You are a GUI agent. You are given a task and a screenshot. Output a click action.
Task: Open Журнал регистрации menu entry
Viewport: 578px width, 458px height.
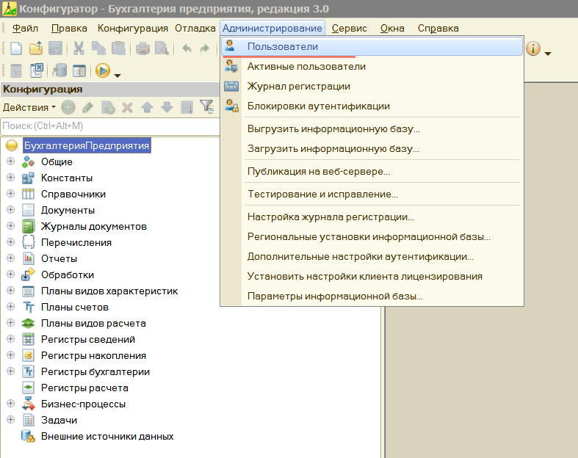click(x=372, y=87)
